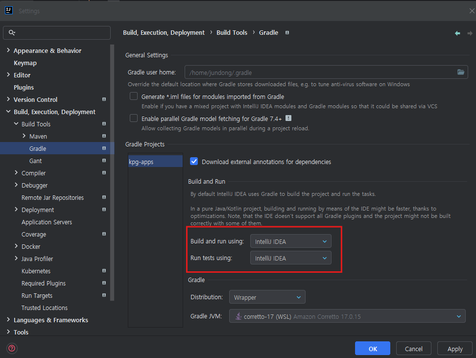
Task: Select Application Servers settings page
Action: [47, 222]
